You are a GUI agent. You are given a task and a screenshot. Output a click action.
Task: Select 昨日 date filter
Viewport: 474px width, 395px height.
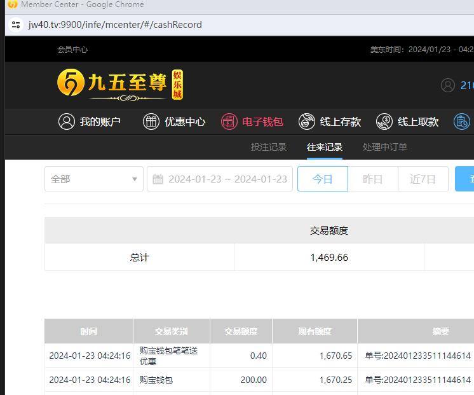[x=373, y=179]
